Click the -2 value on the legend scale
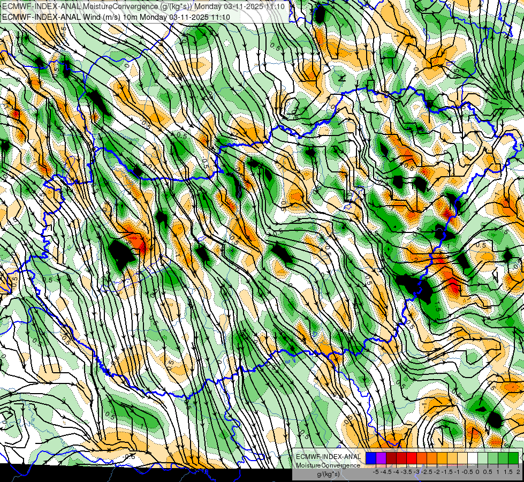This screenshot has width=524, height=482. 437,472
